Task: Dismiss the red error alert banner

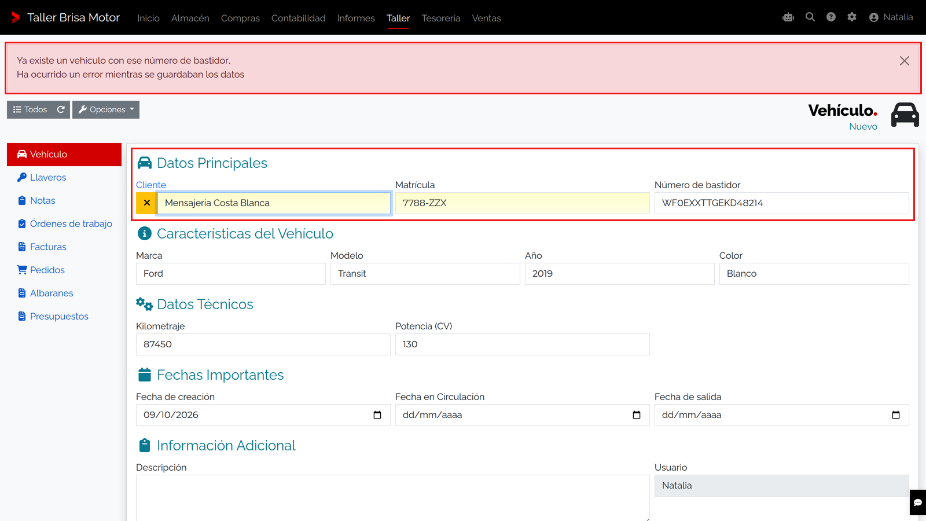Action: [905, 61]
